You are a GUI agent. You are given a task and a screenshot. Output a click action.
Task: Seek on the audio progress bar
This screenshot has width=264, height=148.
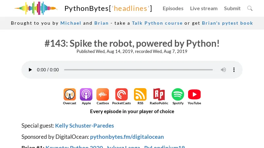click(138, 70)
